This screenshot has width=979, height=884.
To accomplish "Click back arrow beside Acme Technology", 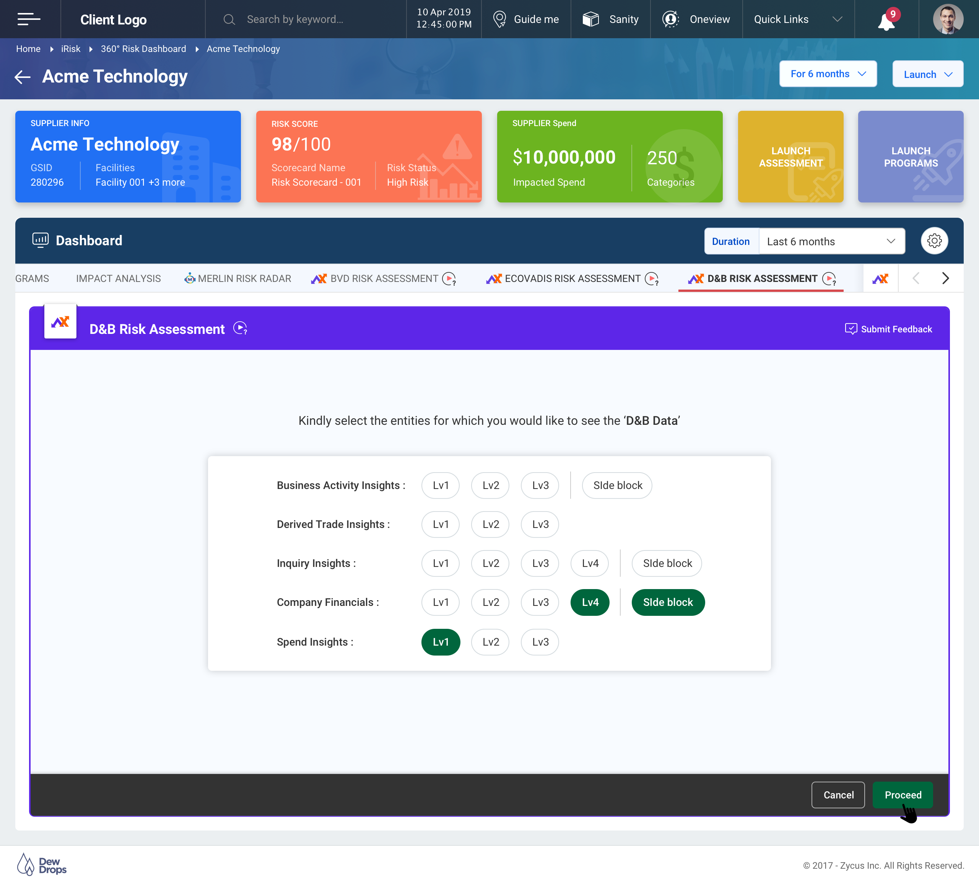I will (x=22, y=77).
